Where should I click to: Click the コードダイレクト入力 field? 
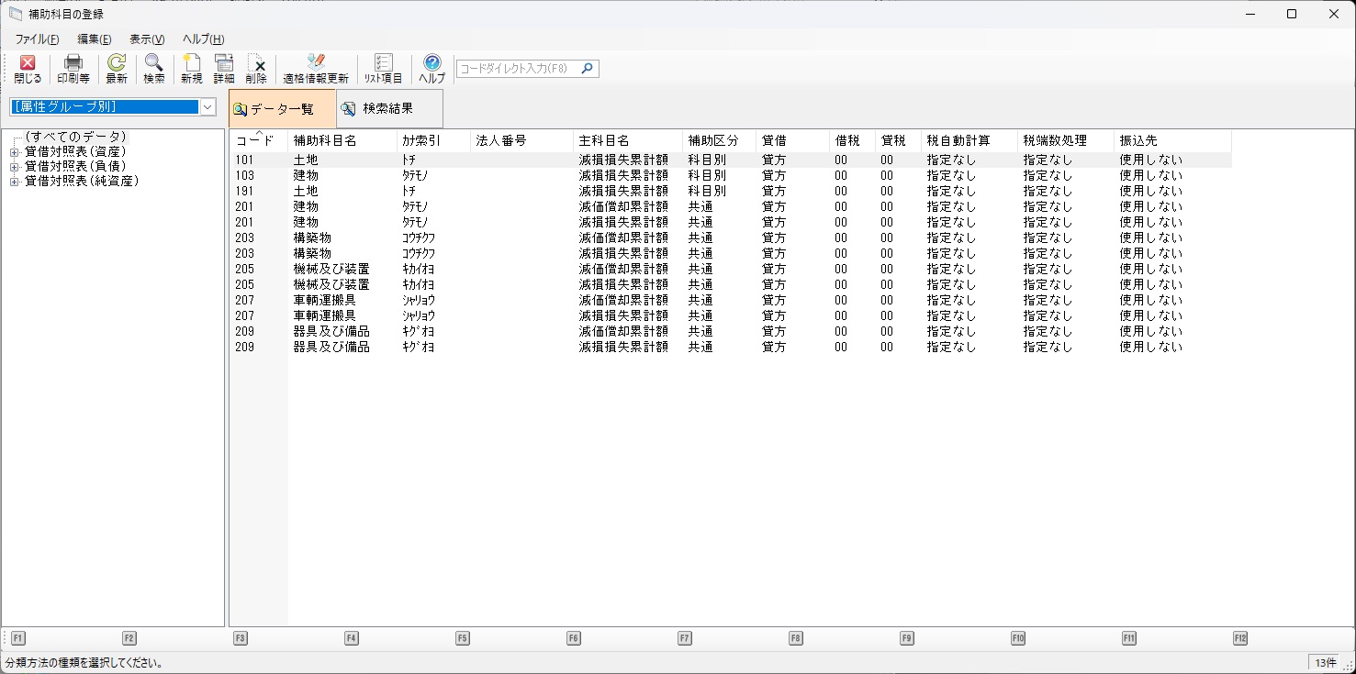click(518, 69)
